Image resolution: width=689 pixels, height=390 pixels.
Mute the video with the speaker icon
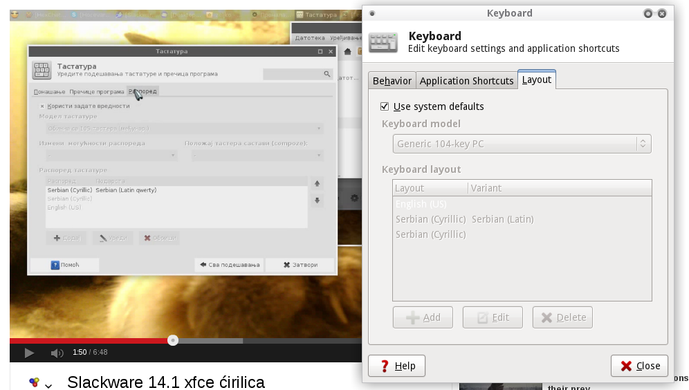(57, 353)
